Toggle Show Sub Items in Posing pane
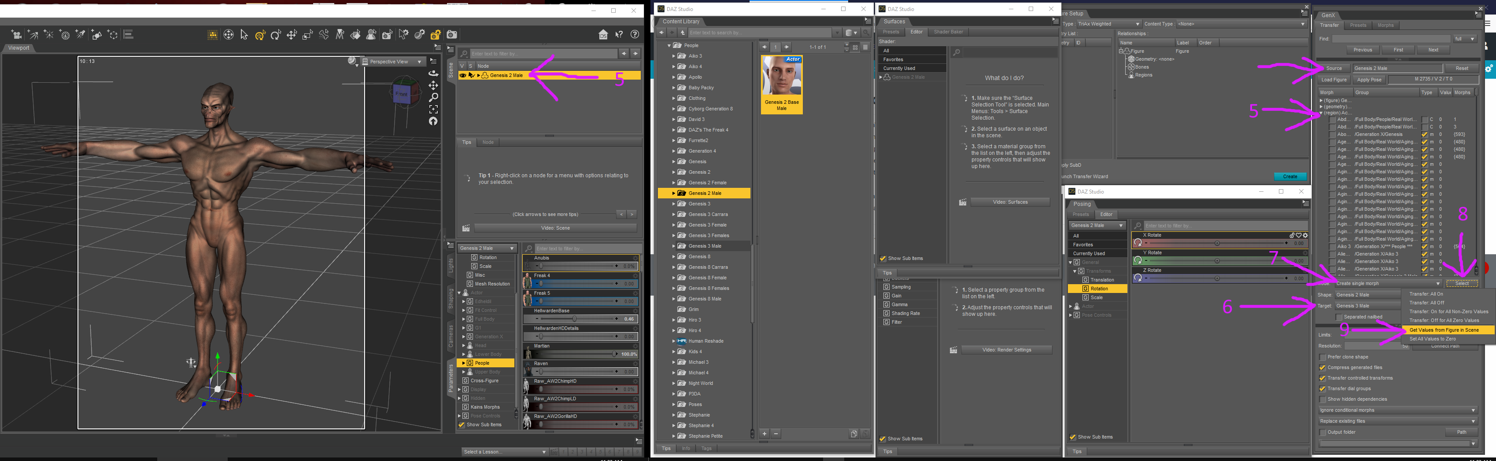Image resolution: width=1496 pixels, height=461 pixels. (x=1073, y=437)
